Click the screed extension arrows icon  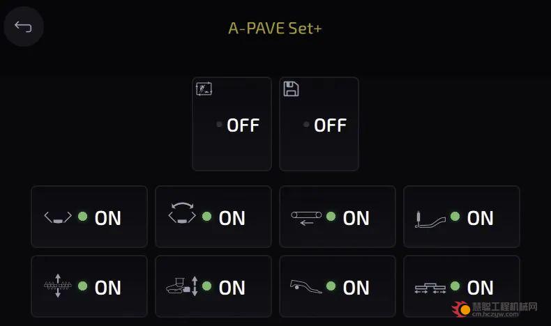[430, 288]
